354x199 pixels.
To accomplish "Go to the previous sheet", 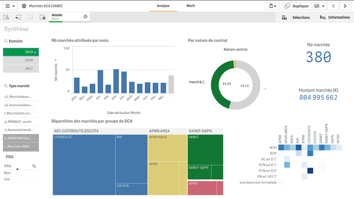I will click(x=333, y=6).
